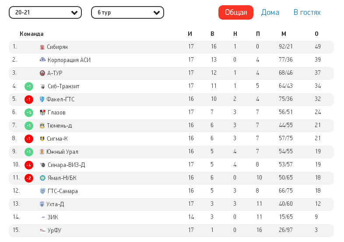Open the 20-21 season dropdown
The image size is (344, 242).
[45, 13]
